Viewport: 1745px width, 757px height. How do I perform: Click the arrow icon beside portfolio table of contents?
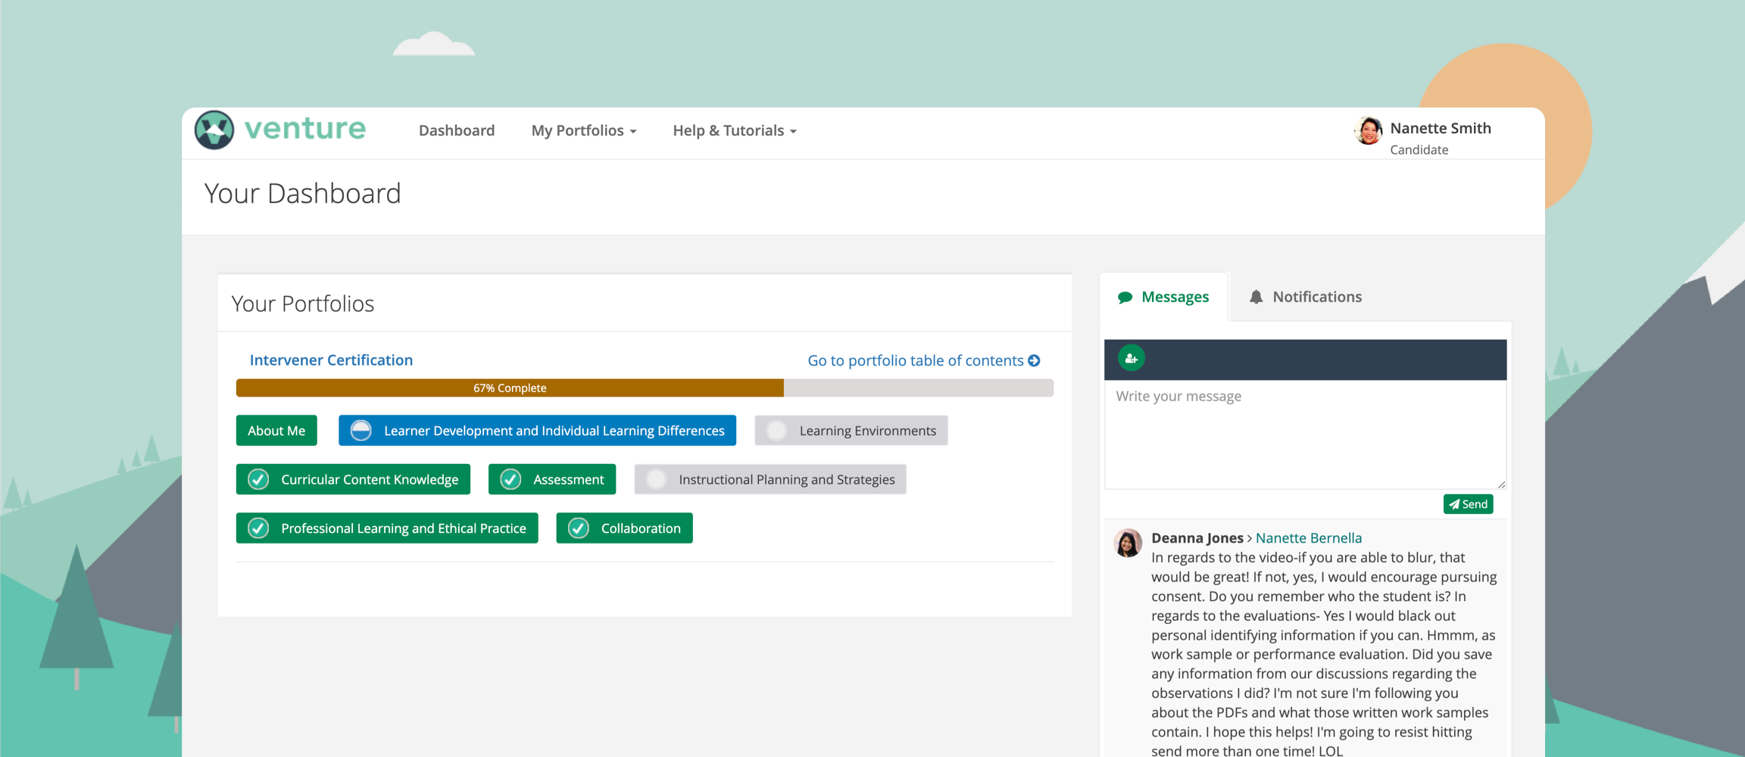1034,361
